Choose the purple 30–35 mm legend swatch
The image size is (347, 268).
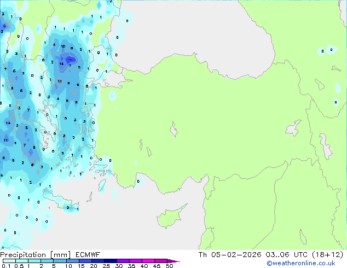pos(123,261)
